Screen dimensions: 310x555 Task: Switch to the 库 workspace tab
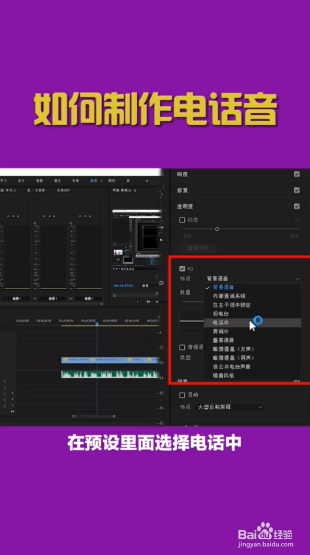[128, 181]
